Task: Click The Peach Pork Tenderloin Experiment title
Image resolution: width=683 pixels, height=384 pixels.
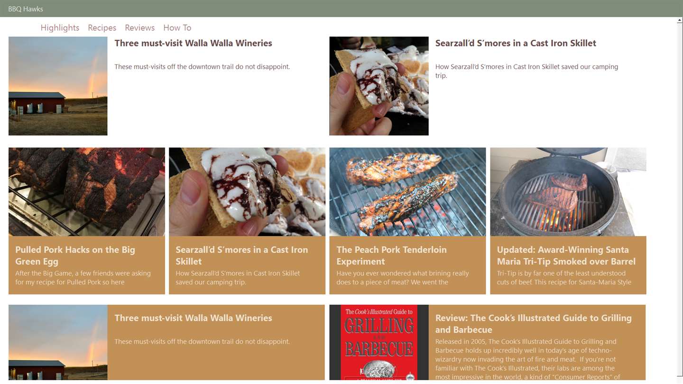Action: (x=391, y=256)
